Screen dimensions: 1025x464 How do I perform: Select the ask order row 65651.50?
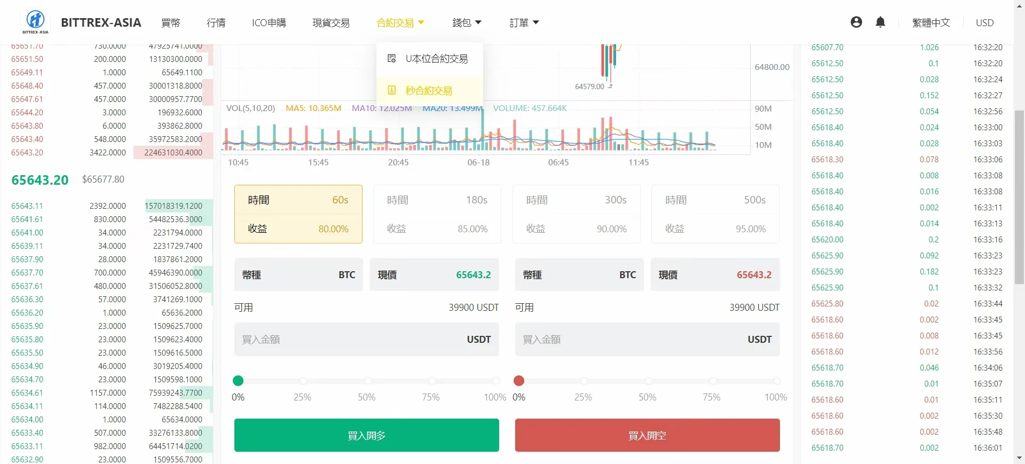(x=107, y=59)
